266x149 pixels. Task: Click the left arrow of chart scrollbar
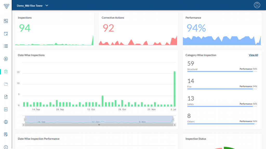(x=24, y=125)
